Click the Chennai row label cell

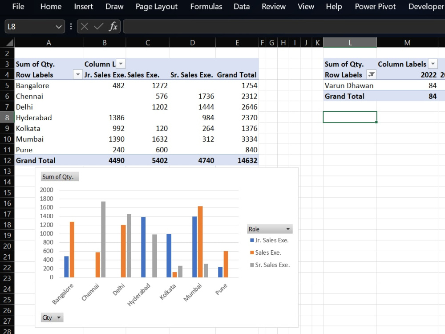coord(49,96)
